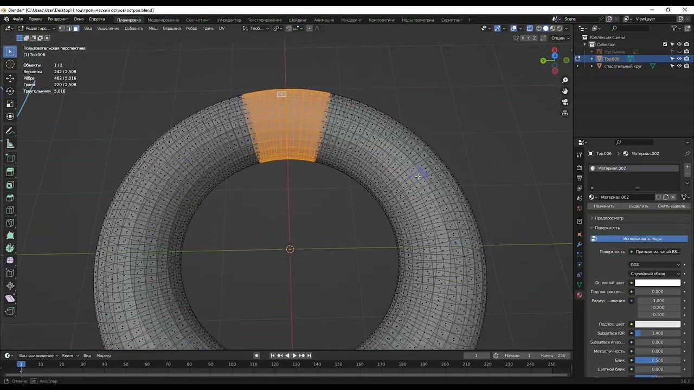Hide Тор.006 using its eye icon
Viewport: 694px width, 390px height.
click(679, 58)
